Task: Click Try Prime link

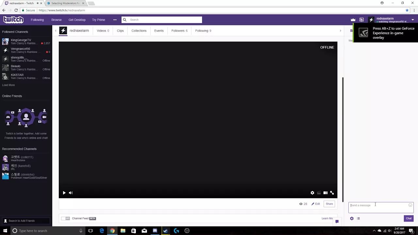Action: [99, 20]
